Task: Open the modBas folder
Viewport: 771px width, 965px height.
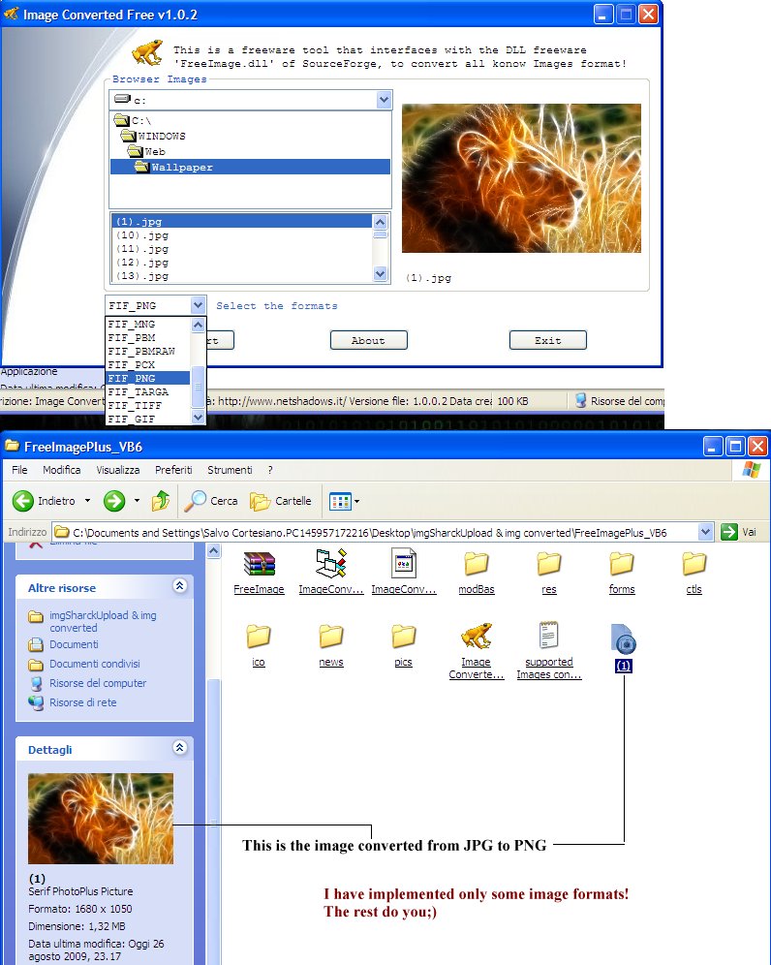Action: coord(476,564)
